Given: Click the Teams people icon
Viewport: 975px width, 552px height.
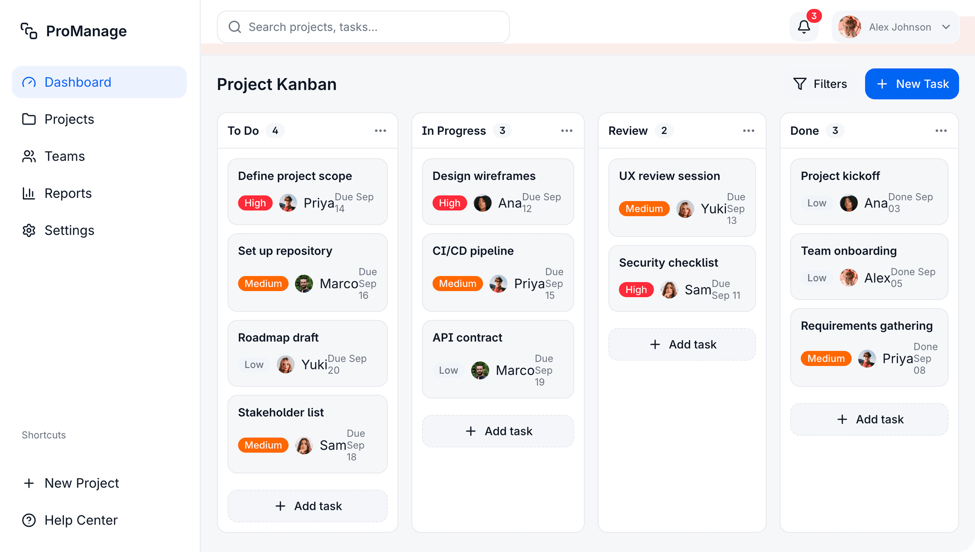Looking at the screenshot, I should tap(29, 156).
